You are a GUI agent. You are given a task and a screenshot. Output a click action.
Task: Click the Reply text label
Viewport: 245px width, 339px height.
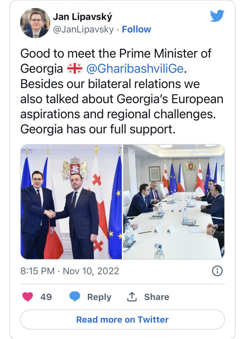pos(99,297)
